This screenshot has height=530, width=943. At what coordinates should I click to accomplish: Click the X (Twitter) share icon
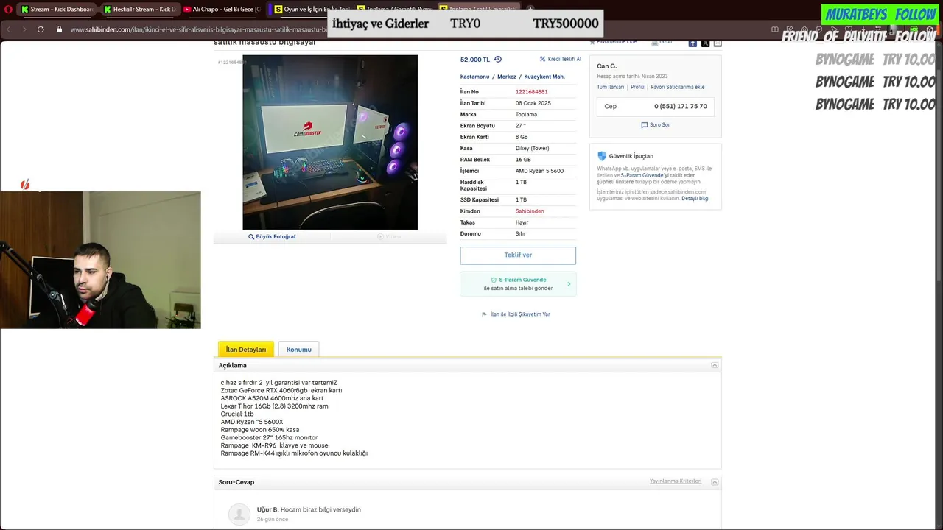[x=705, y=43]
